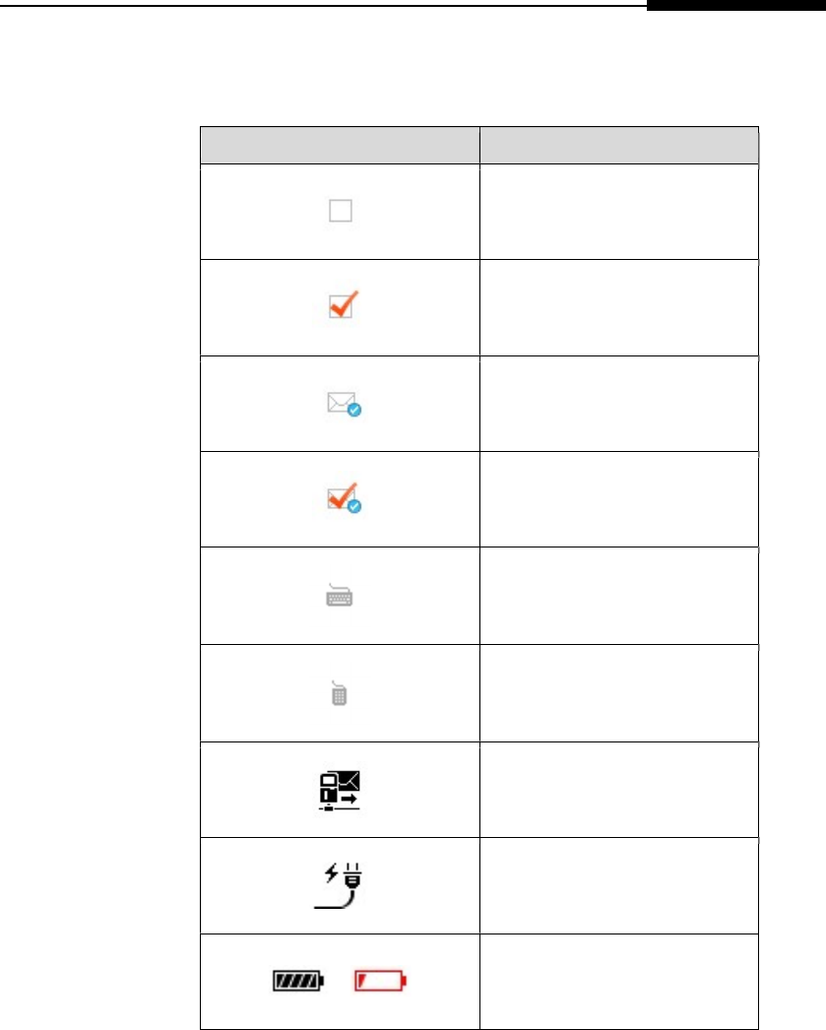
Task: Select the envelope icon with blue badge
Action: [342, 403]
